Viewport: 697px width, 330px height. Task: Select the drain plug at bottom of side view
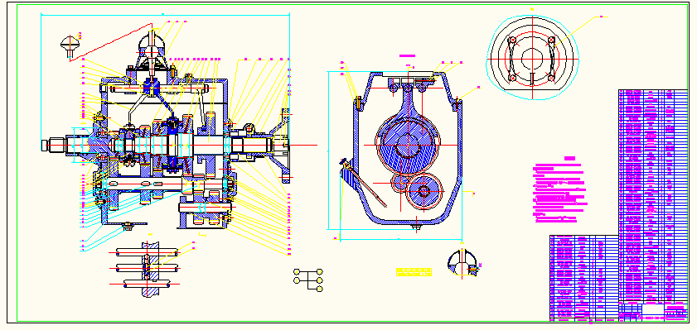coord(417,227)
